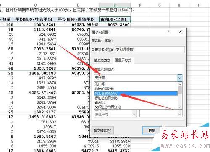Select column C header
This screenshot has width=210, height=152.
coord(36,5)
